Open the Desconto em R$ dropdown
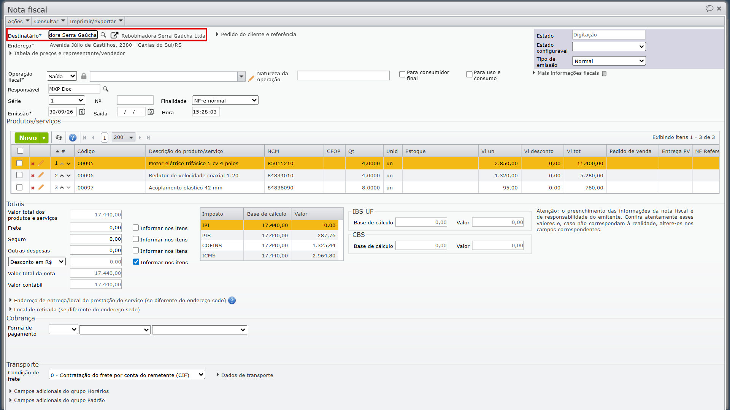This screenshot has height=410, width=730. point(37,262)
